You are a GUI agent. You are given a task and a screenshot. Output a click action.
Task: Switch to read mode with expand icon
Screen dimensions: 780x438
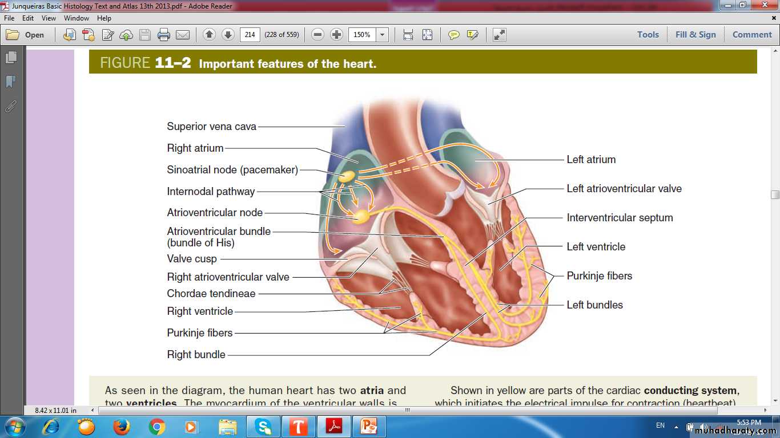(x=500, y=35)
